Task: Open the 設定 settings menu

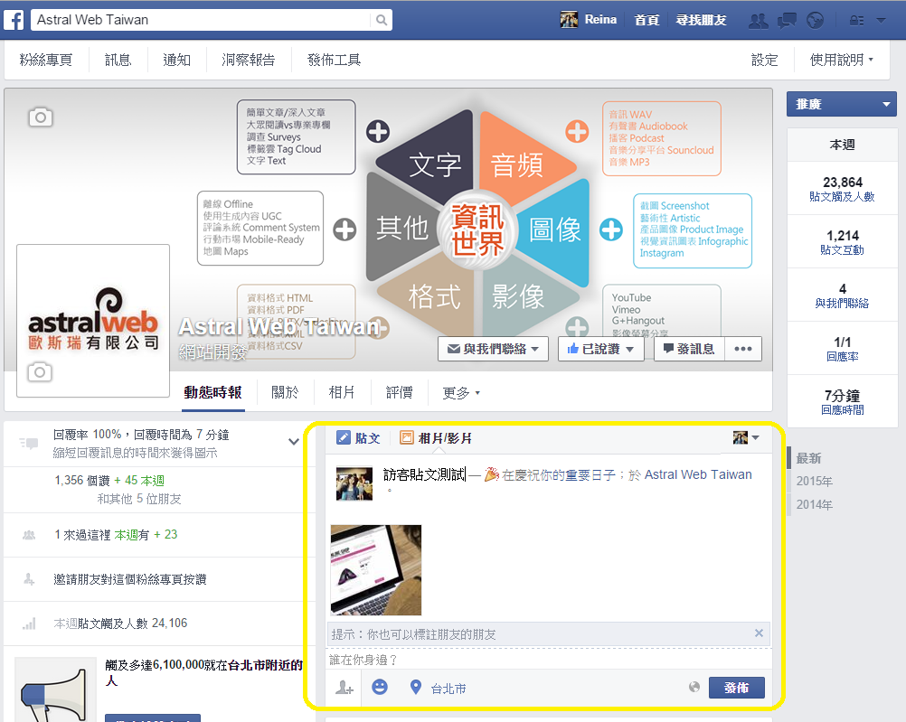Action: click(764, 60)
